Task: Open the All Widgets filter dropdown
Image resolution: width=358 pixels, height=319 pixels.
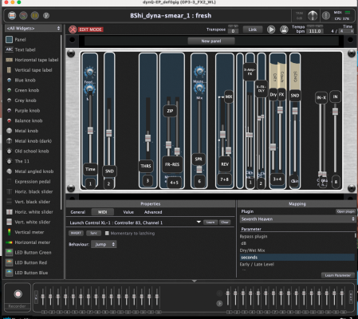Action: (x=33, y=28)
